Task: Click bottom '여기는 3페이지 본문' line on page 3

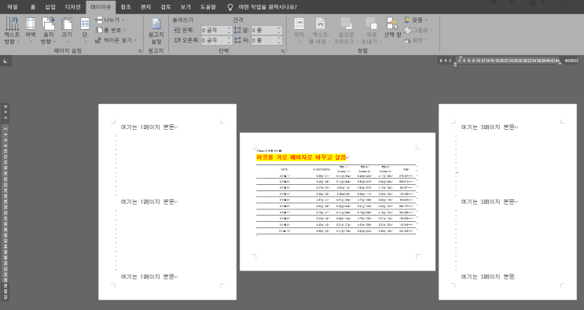Action: click(x=488, y=276)
